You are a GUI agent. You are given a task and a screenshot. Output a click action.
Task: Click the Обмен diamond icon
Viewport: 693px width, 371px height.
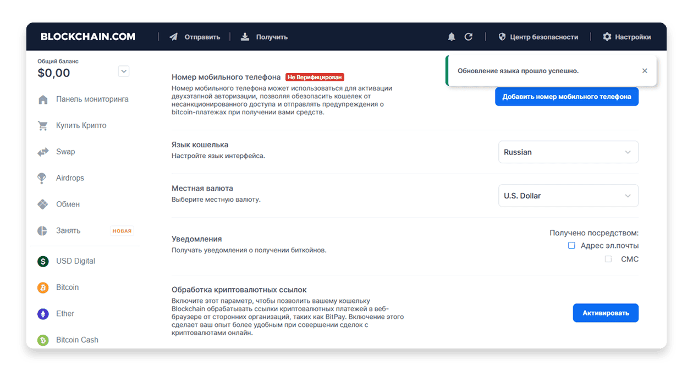(x=43, y=204)
